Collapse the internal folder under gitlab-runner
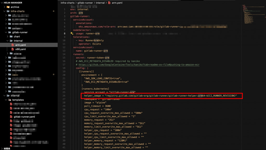Image resolution: width=266 pixels, height=150 pixels. pyautogui.click(x=8, y=41)
